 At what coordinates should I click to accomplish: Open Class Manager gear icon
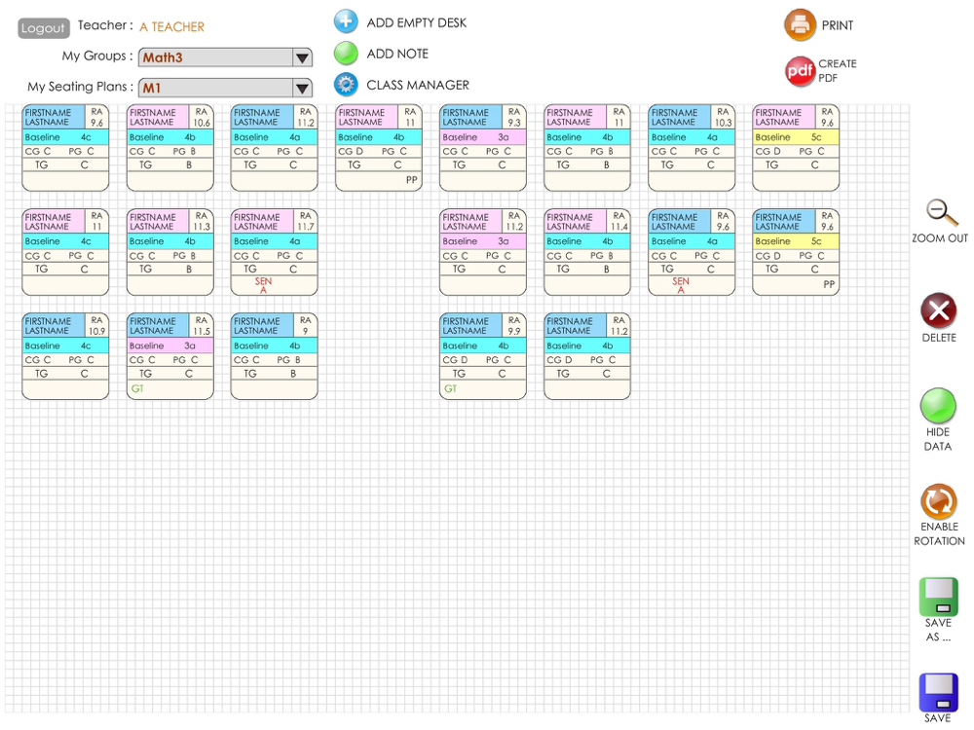click(346, 85)
